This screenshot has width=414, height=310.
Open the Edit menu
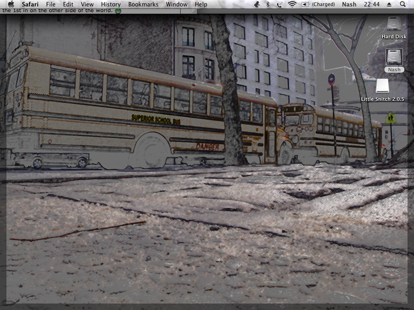[x=68, y=4]
